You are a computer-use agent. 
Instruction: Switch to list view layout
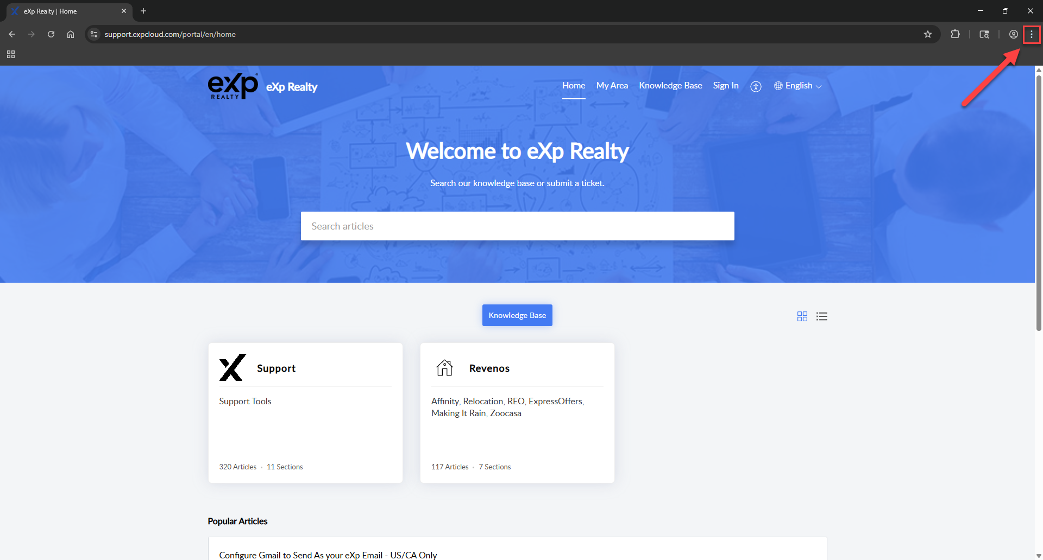pyautogui.click(x=821, y=316)
